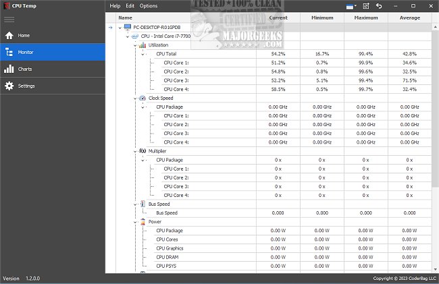Open the Options menu
The height and width of the screenshot is (284, 439).
click(x=149, y=6)
